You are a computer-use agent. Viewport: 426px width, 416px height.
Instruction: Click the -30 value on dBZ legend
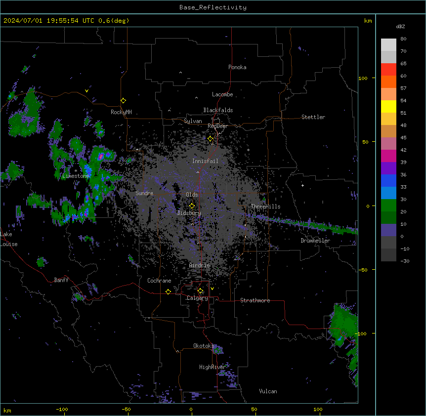[x=405, y=261]
